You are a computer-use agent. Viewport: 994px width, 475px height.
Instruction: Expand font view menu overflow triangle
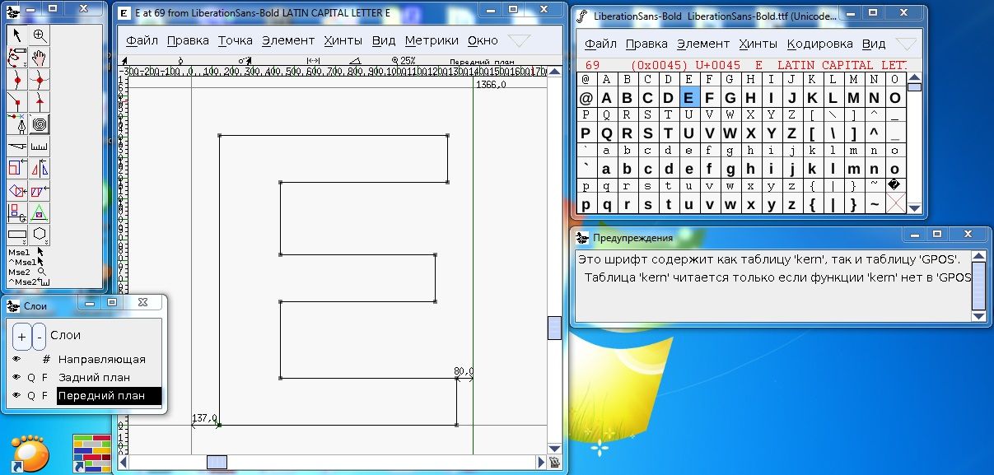(x=905, y=44)
